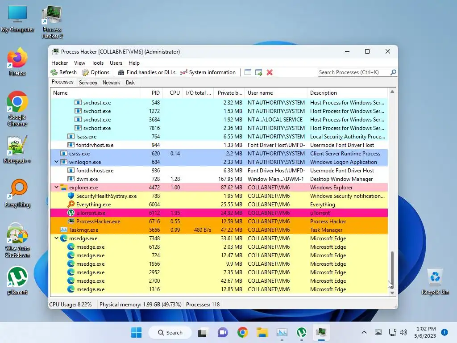The image size is (457, 343).
Task: Click SecurityHealthSystray.exe shield icon
Action: click(71, 196)
